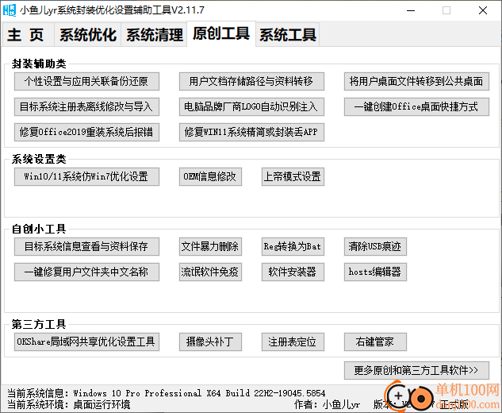
Task: Click the app icon in title bar
Action: click(x=10, y=10)
